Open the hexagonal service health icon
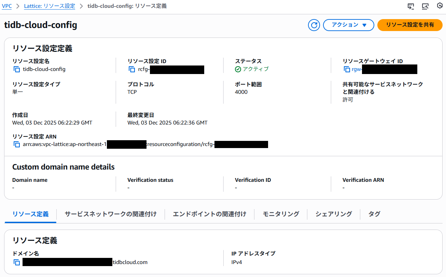Screen dimensions: 446x277 coord(440,6)
